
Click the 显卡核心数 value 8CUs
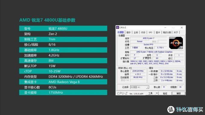pos(52,87)
